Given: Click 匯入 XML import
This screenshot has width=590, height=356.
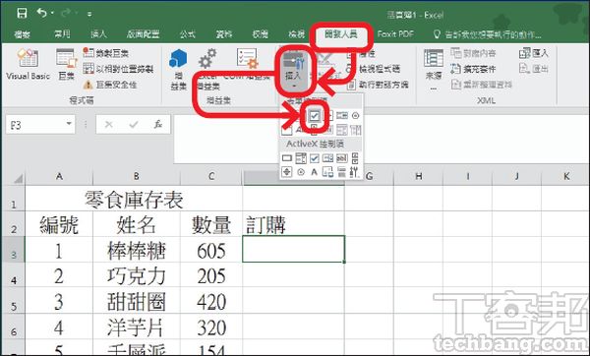Looking at the screenshot, I should click(534, 53).
